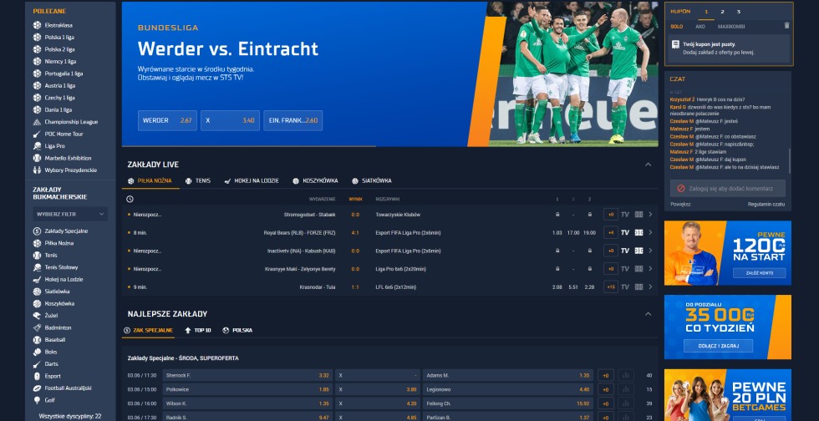Open TV stream for Royal Bears match

pyautogui.click(x=625, y=232)
